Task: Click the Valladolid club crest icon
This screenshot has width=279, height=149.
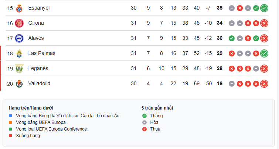Action: coord(19,84)
